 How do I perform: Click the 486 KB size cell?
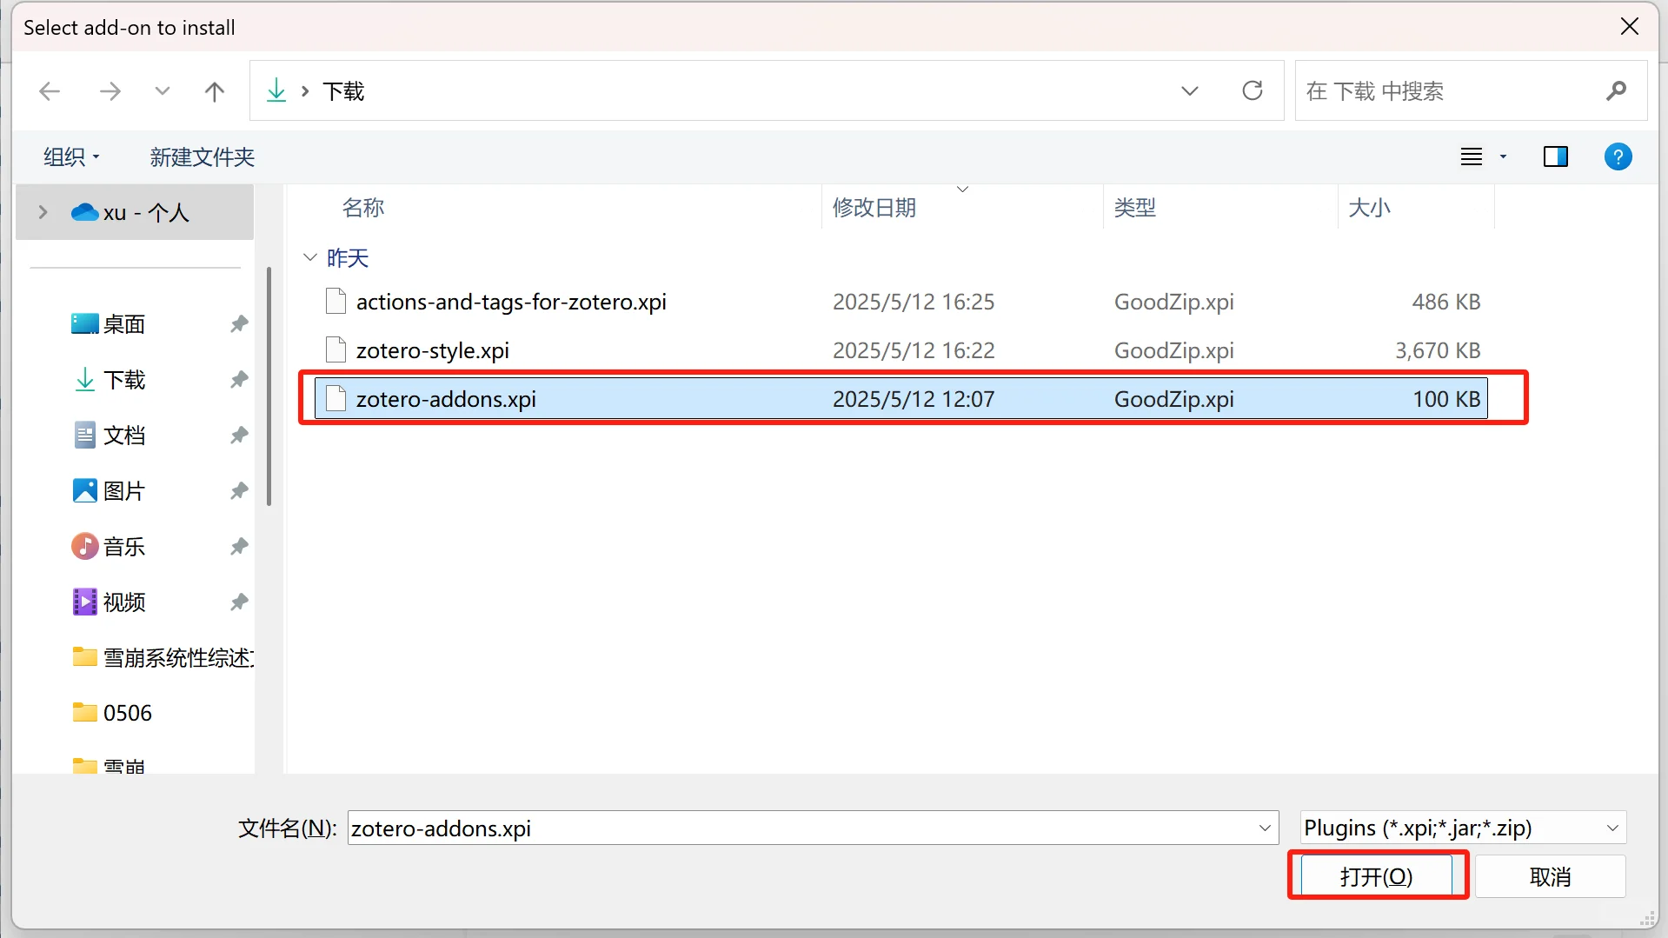[x=1446, y=302]
